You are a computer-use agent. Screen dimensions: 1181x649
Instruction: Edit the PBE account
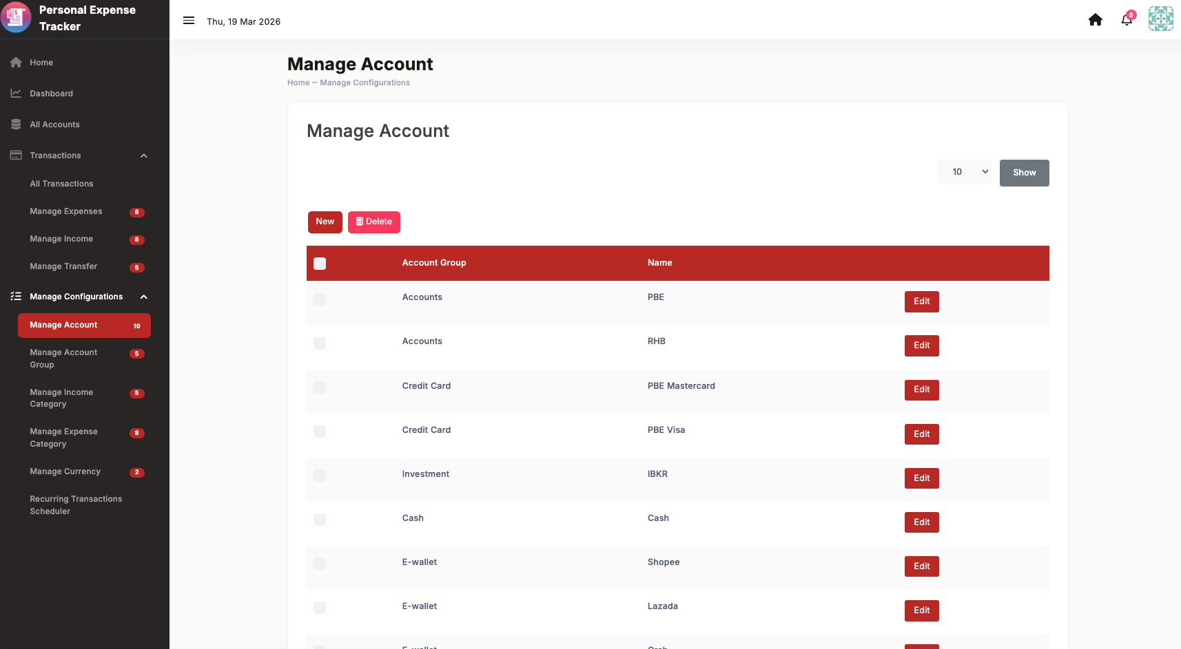(x=922, y=301)
